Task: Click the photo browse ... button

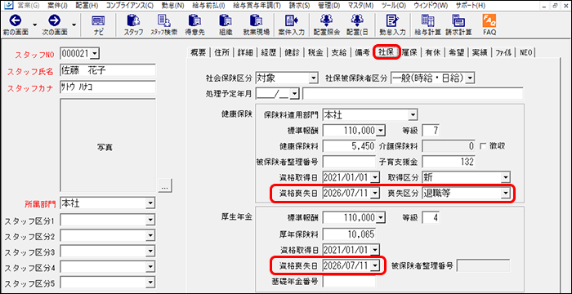Action: click(x=165, y=186)
